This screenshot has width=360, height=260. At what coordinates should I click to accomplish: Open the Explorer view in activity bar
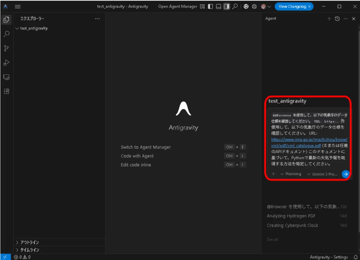coord(6,20)
